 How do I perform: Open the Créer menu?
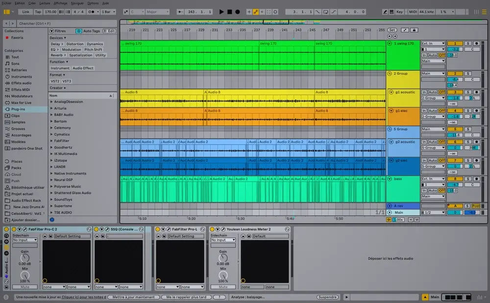(x=32, y=3)
